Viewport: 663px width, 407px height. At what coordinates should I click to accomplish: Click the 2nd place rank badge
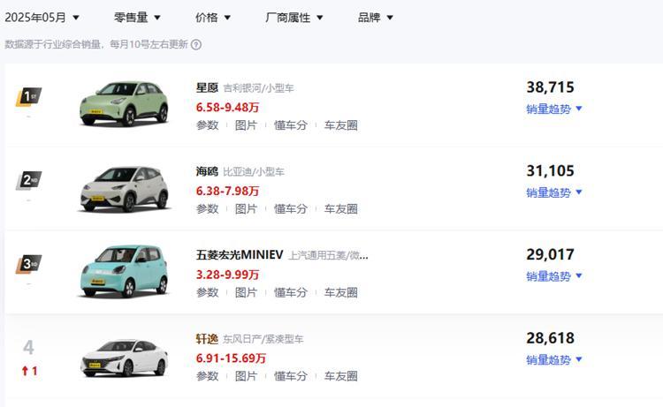(29, 181)
